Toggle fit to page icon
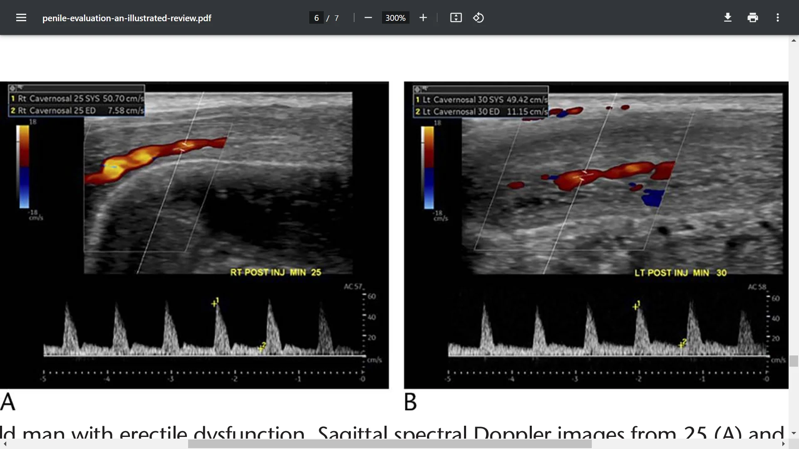Viewport: 799px width, 449px height. tap(456, 17)
